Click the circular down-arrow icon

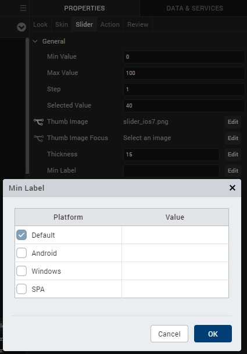click(22, 27)
